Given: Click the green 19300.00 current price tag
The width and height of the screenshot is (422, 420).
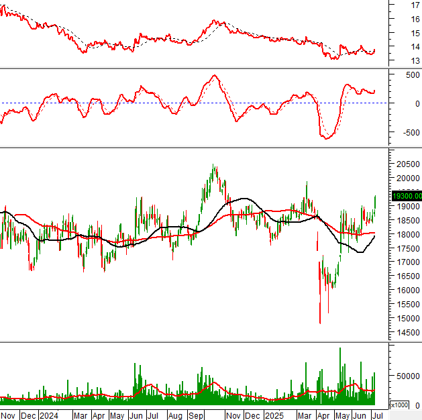Looking at the screenshot, I should 407,196.
